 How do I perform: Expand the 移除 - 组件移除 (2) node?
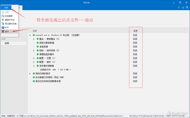pyautogui.click(x=34, y=51)
